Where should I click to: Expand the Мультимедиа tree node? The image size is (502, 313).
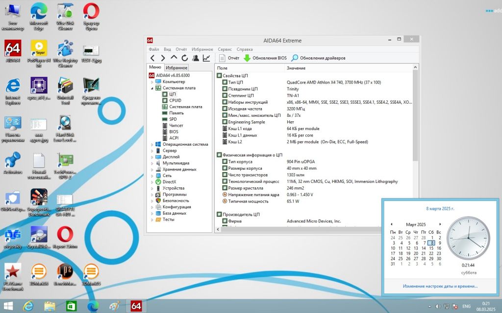[152, 163]
